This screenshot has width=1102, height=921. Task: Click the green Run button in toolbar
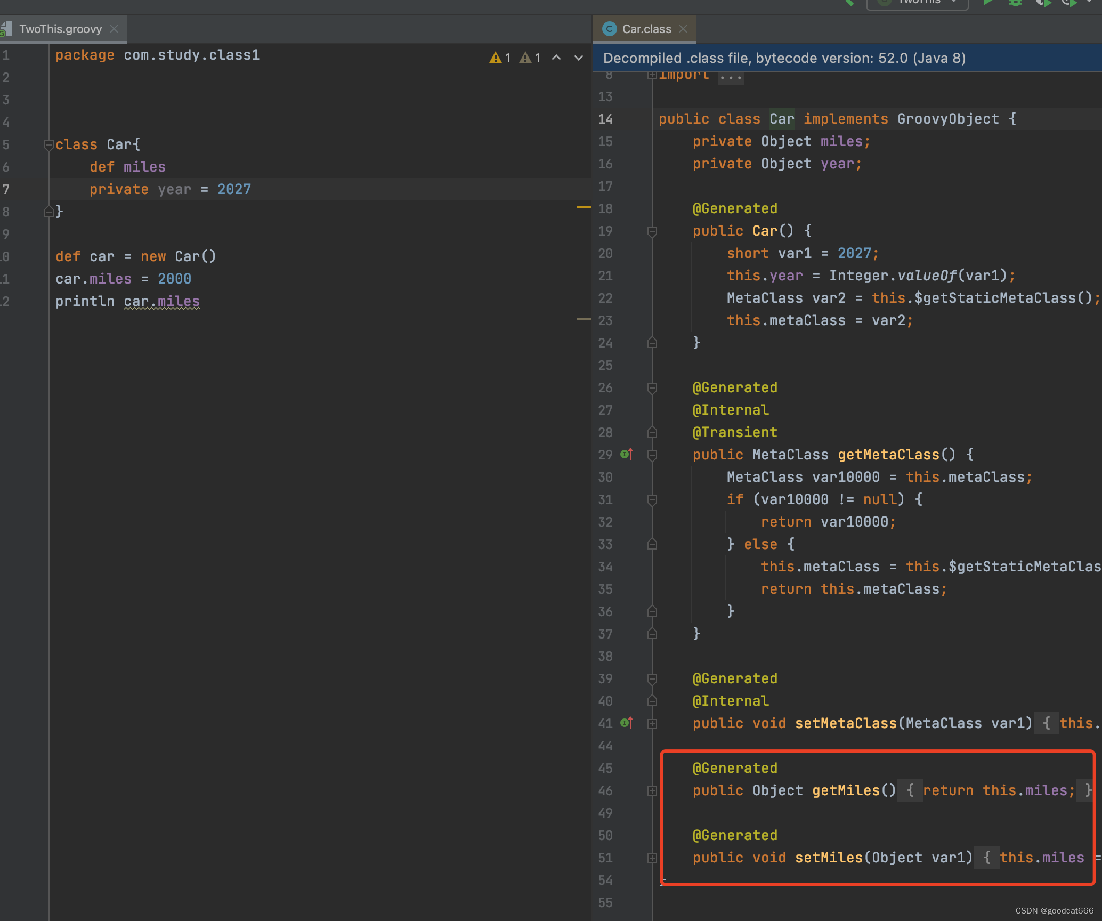(x=987, y=3)
